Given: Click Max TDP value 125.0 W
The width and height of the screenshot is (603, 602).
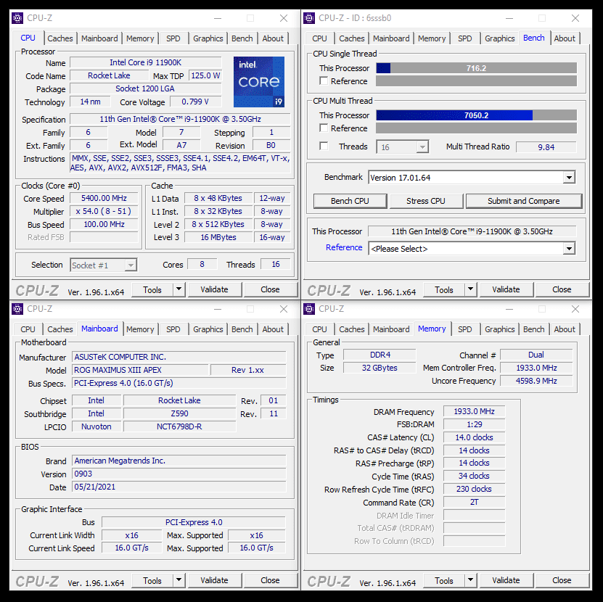Looking at the screenshot, I should point(205,75).
